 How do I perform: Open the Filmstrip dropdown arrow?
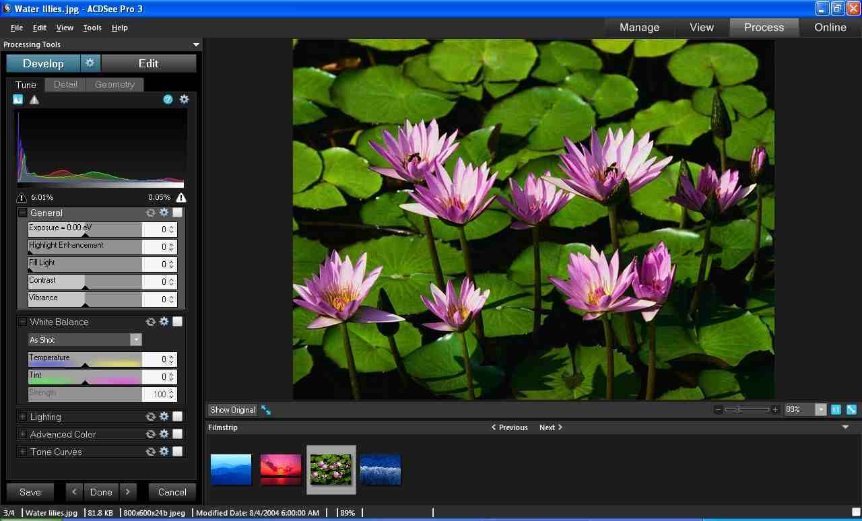point(845,427)
